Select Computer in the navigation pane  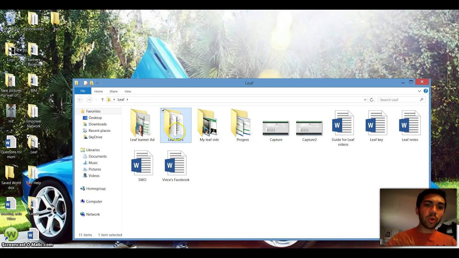point(94,202)
